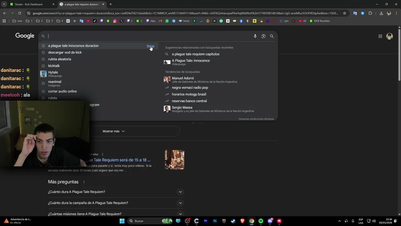Image resolution: width=401 pixels, height=226 pixels.
Task: Open the 'rym' bookmark
Action: pos(284,21)
